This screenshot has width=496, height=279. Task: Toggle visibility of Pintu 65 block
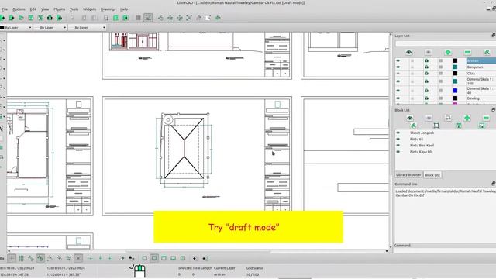(x=398, y=139)
